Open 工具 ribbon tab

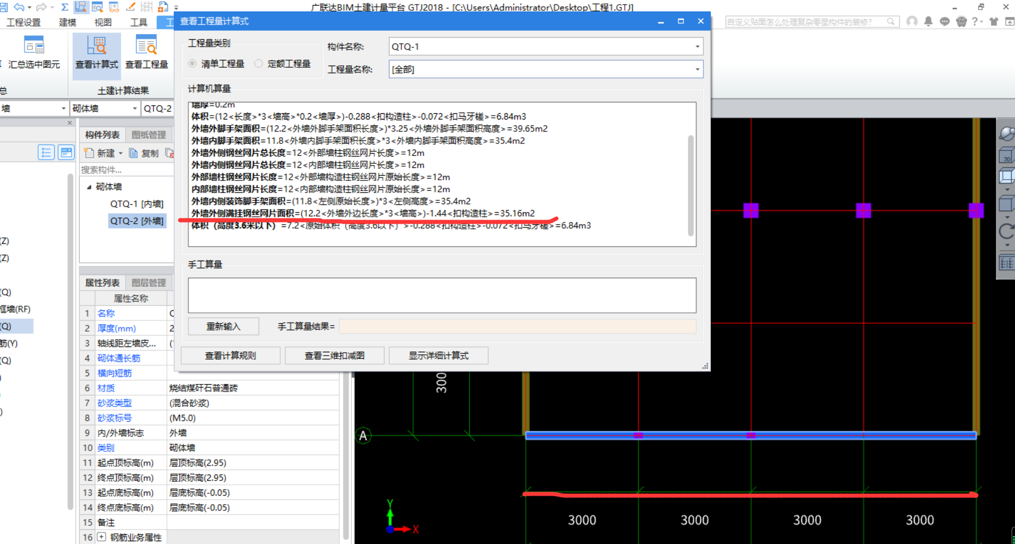click(138, 22)
